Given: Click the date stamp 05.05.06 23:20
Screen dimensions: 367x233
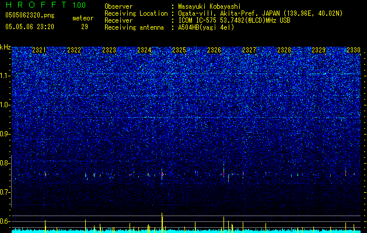Looking at the screenshot, I should [30, 27].
